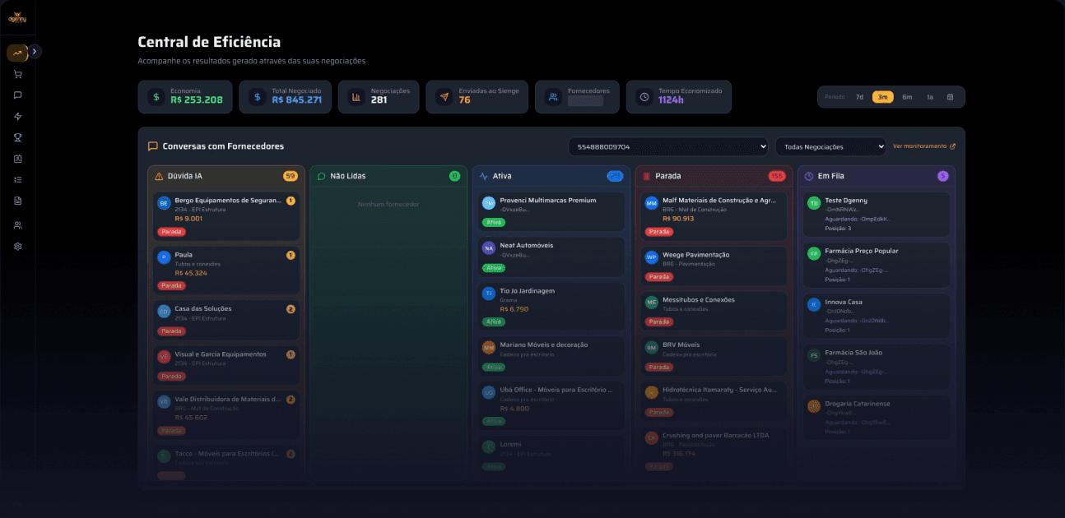Open the custom date calendar icon
Screen dimensions: 1065x518
pos(950,97)
